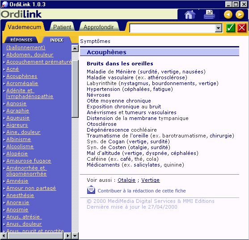Click Otite moyenne chronique text
Viewport: 249px width, 240px height.
pos(119,101)
